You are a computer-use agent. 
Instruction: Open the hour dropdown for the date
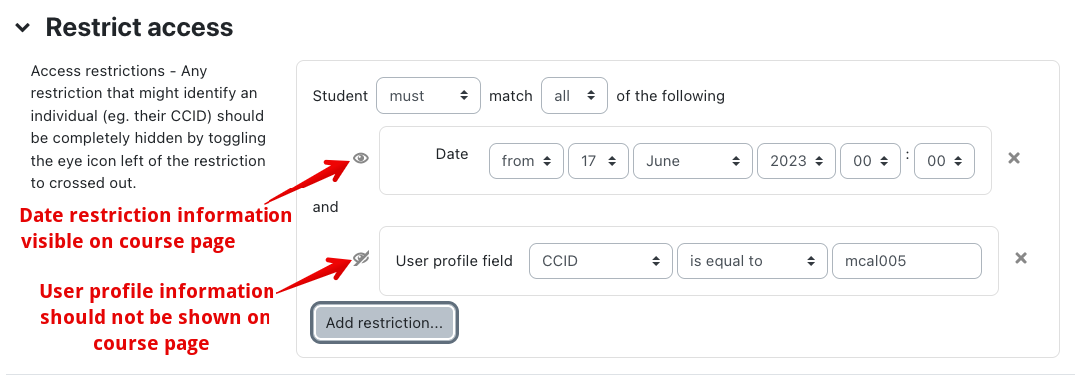click(x=870, y=162)
